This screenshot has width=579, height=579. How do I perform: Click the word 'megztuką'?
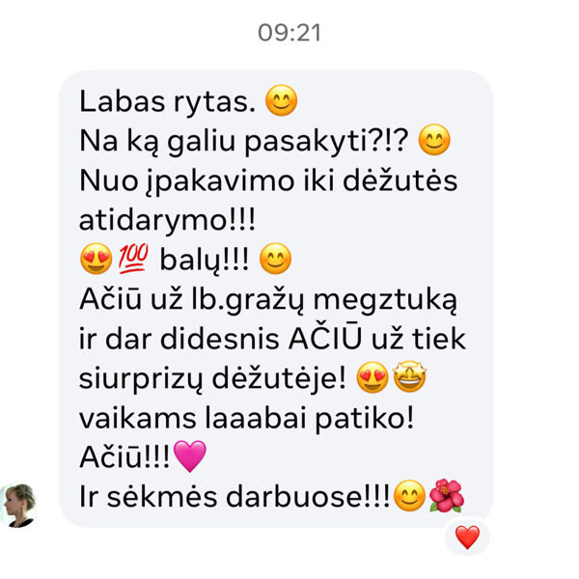pyautogui.click(x=385, y=300)
